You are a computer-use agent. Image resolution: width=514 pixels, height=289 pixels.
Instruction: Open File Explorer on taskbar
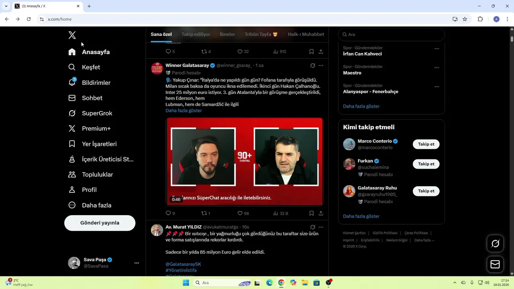[305, 283]
